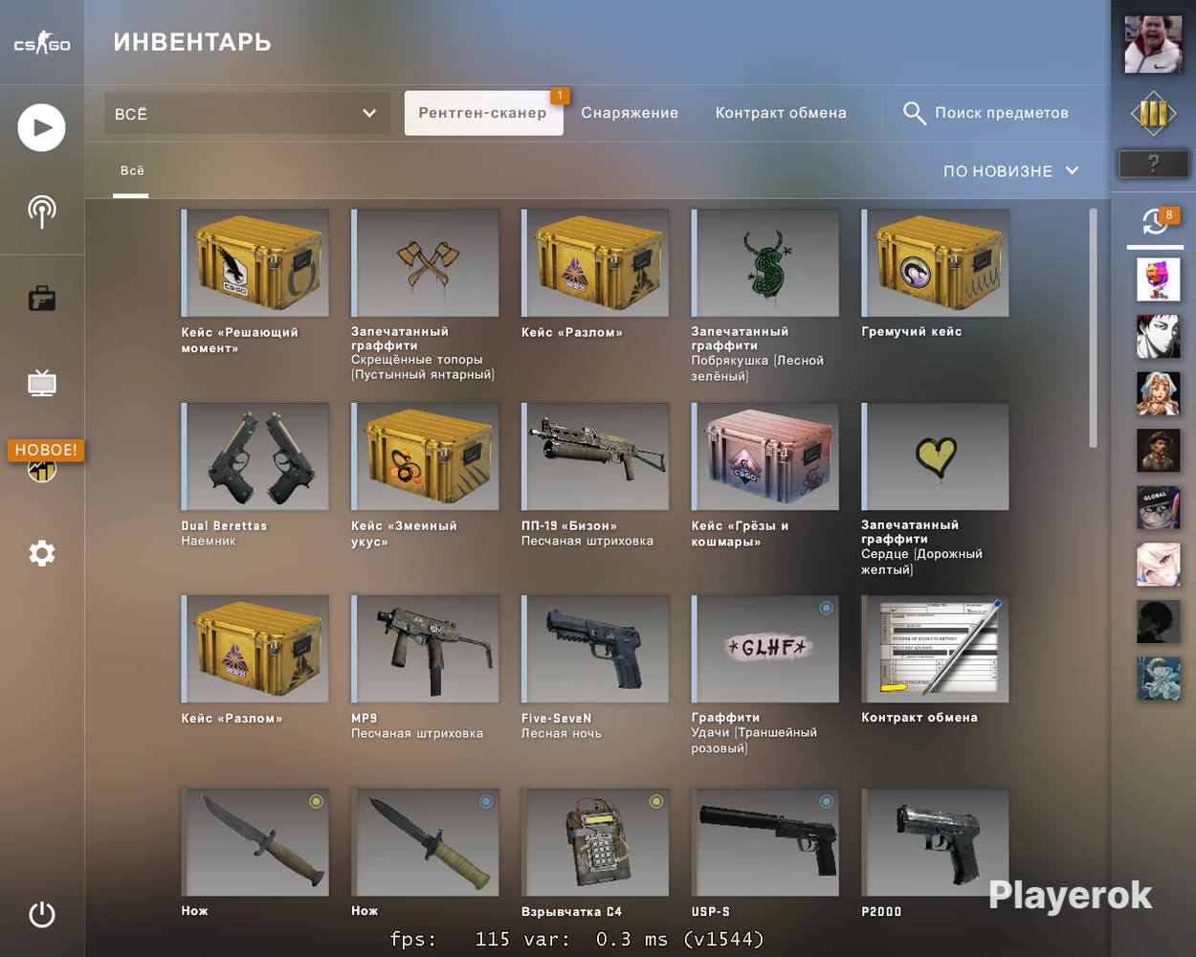This screenshot has height=957, width=1196.
Task: Select Взрывчатка C4 item
Action: pyautogui.click(x=595, y=842)
